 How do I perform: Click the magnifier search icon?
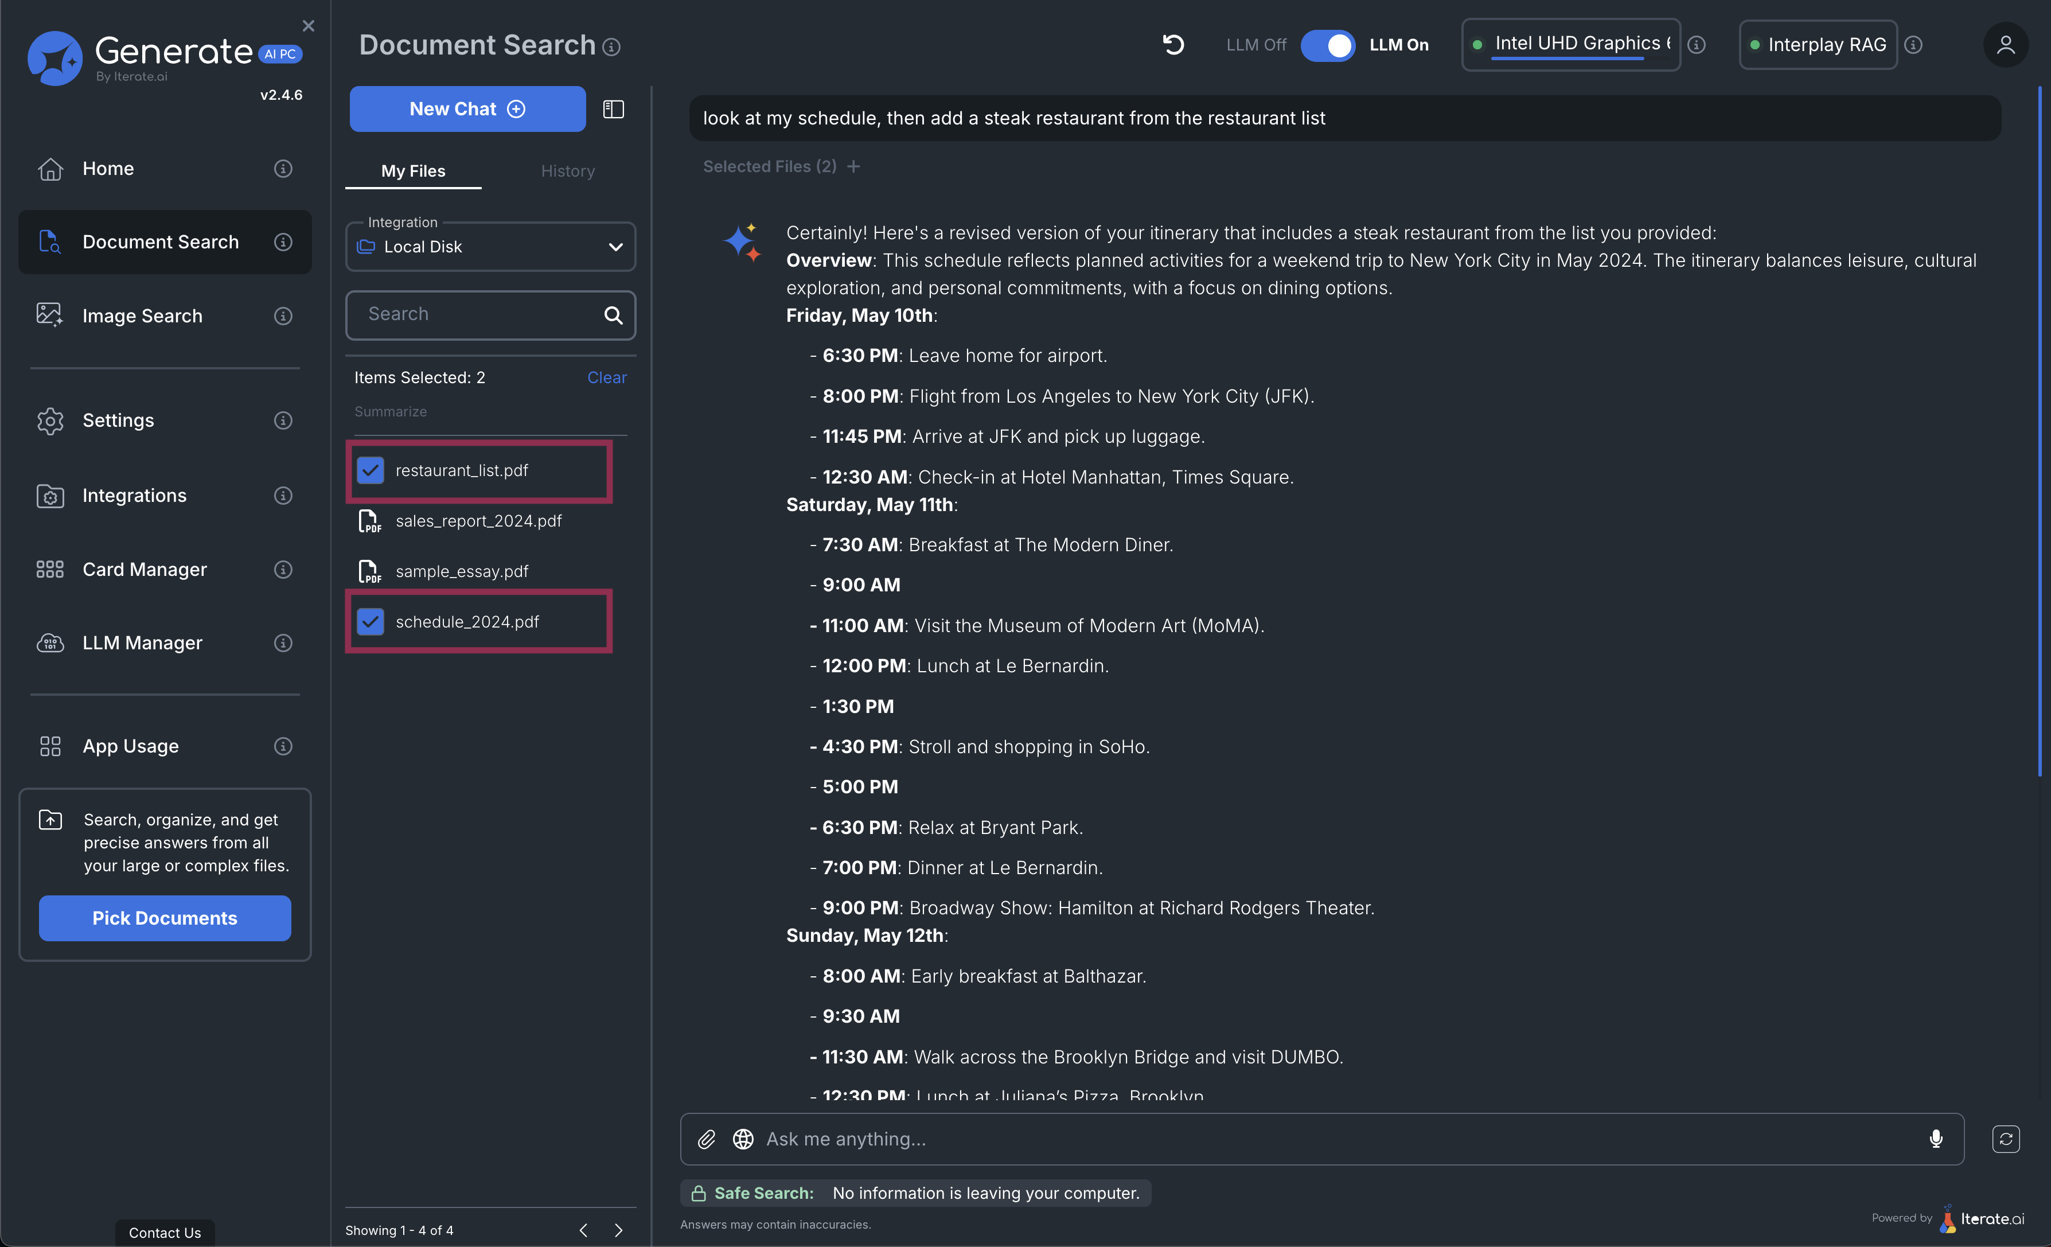[x=614, y=315]
